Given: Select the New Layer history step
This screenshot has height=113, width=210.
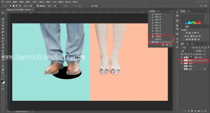Looking at the screenshot, I should tap(160, 36).
